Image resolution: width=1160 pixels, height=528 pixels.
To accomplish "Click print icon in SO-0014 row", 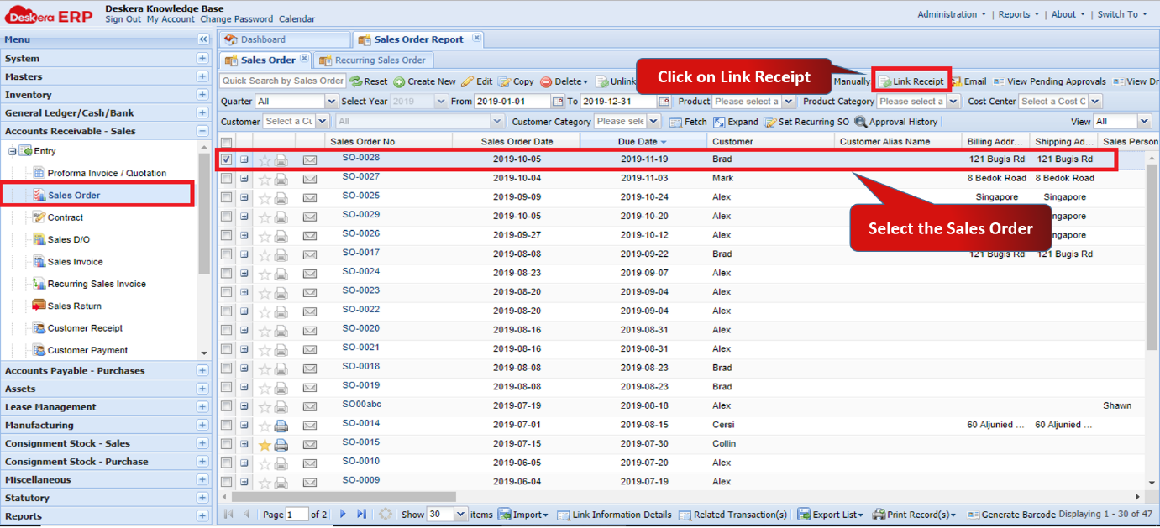I will pyautogui.click(x=281, y=426).
